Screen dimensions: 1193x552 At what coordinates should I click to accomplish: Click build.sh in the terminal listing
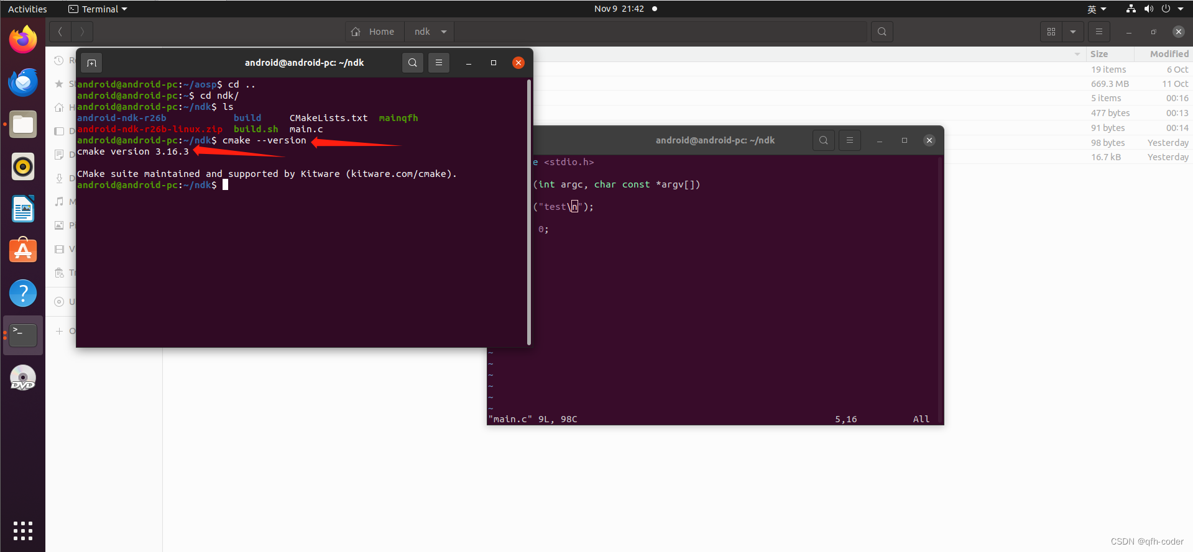[256, 129]
